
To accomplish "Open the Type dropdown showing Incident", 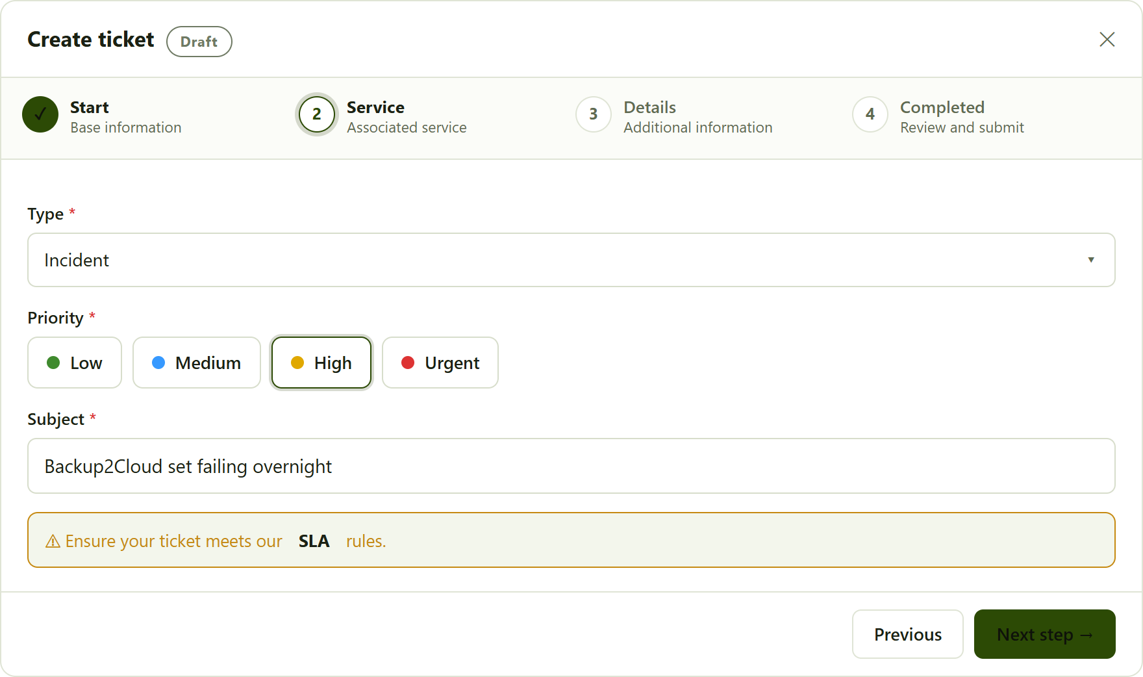I will pyautogui.click(x=571, y=260).
